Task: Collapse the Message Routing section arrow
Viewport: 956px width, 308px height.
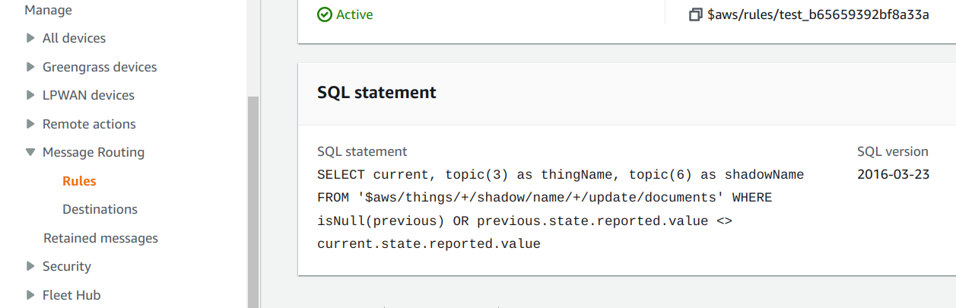Action: point(30,152)
